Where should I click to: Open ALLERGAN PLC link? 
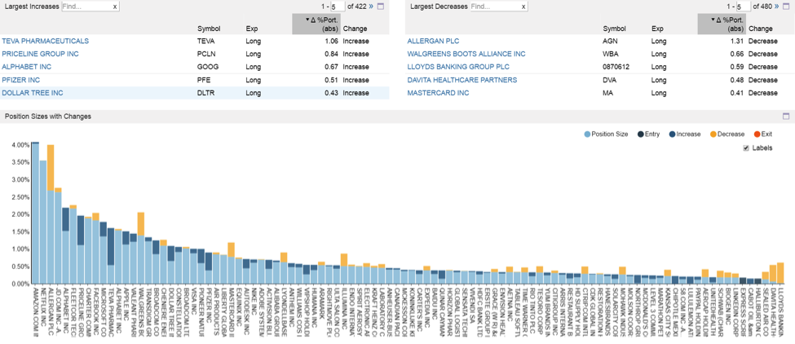pyautogui.click(x=433, y=41)
